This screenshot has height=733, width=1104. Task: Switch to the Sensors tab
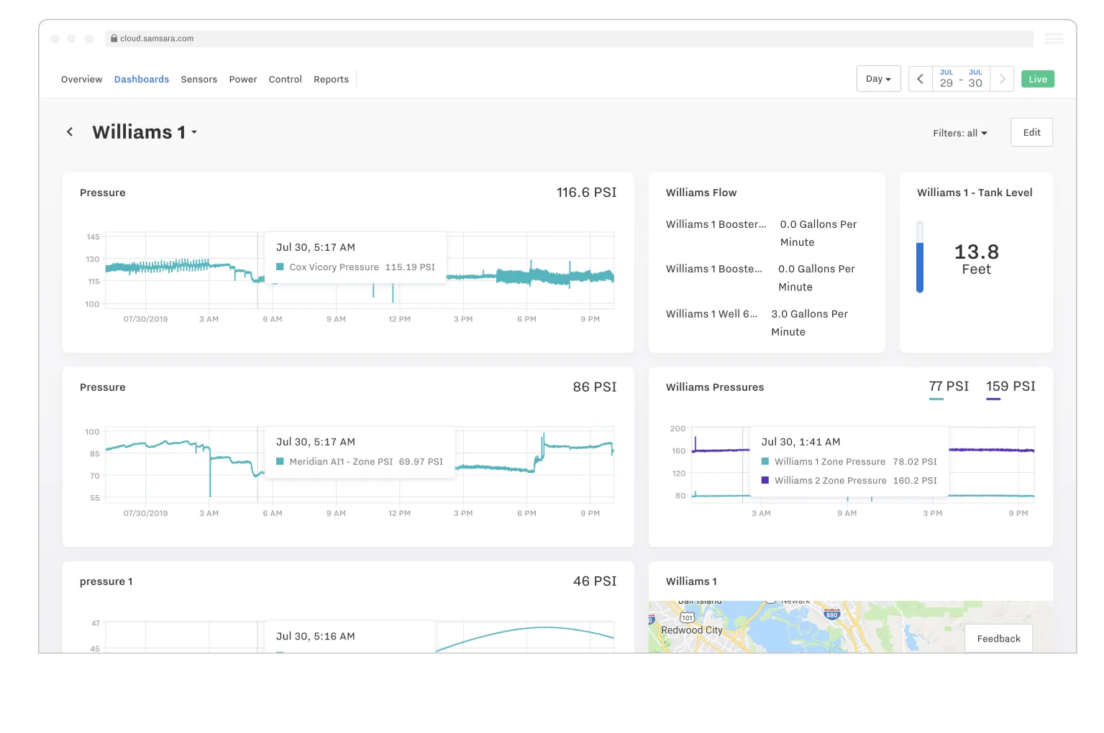coord(199,80)
